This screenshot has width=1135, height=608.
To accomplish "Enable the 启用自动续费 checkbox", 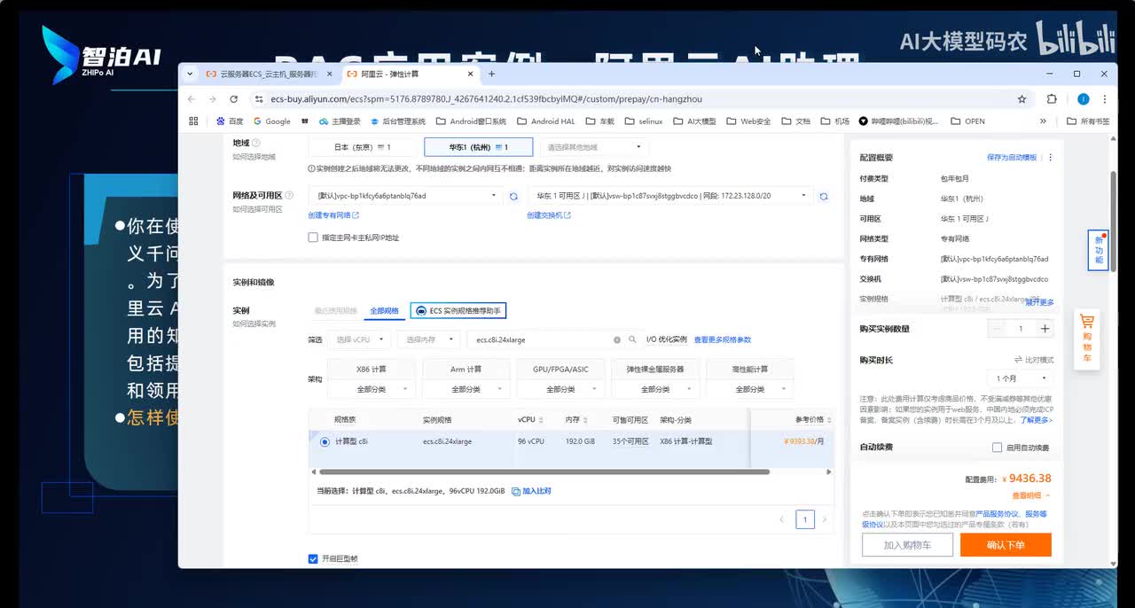I will pos(998,448).
